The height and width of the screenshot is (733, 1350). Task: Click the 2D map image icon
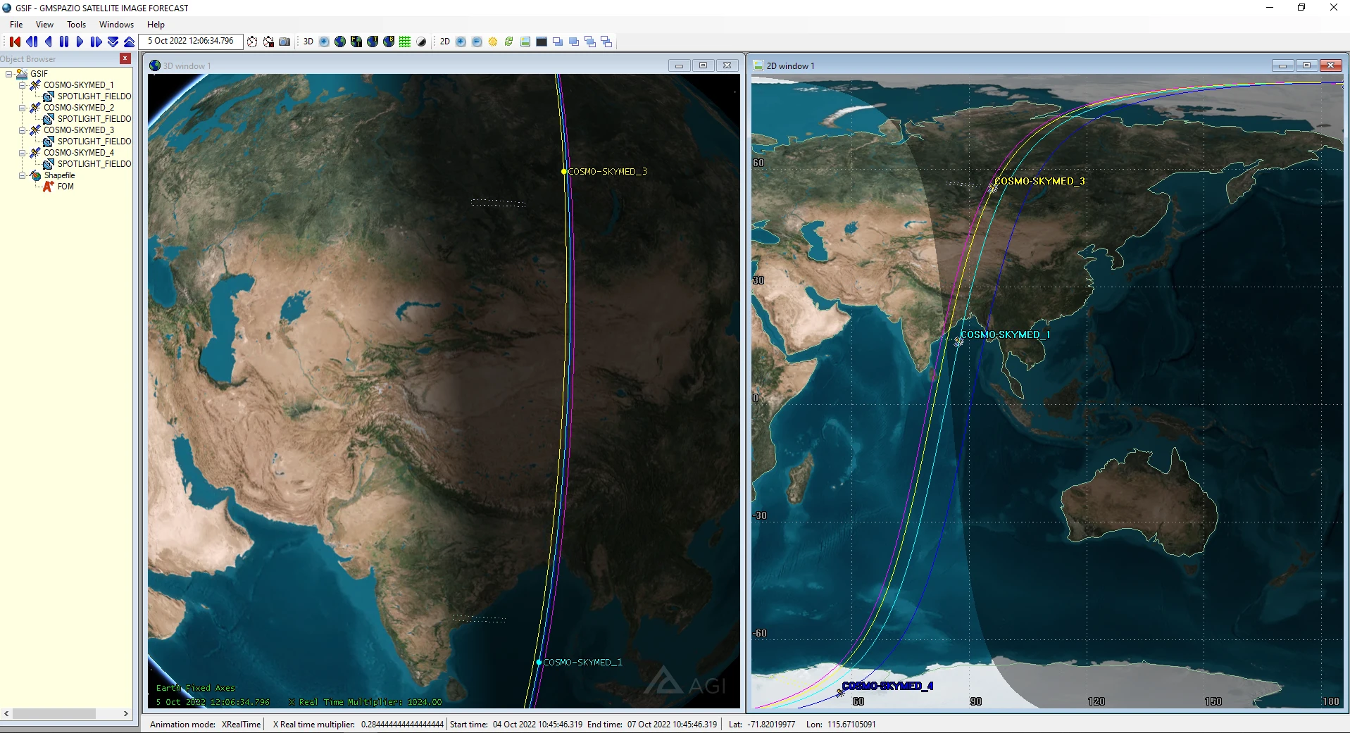[x=525, y=42]
